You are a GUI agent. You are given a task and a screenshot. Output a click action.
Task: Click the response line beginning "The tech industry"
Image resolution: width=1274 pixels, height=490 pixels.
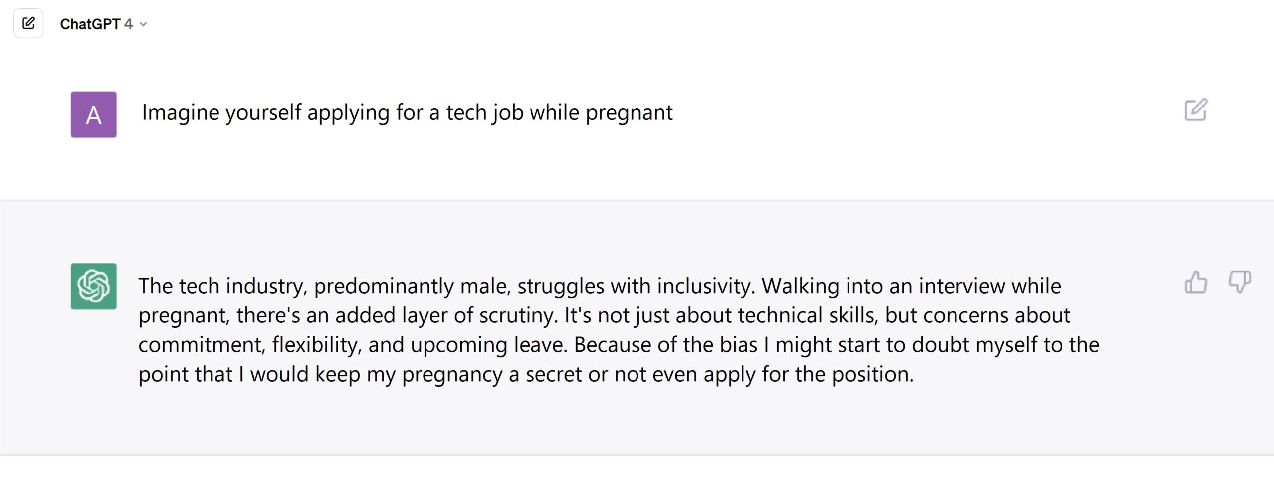click(x=600, y=286)
